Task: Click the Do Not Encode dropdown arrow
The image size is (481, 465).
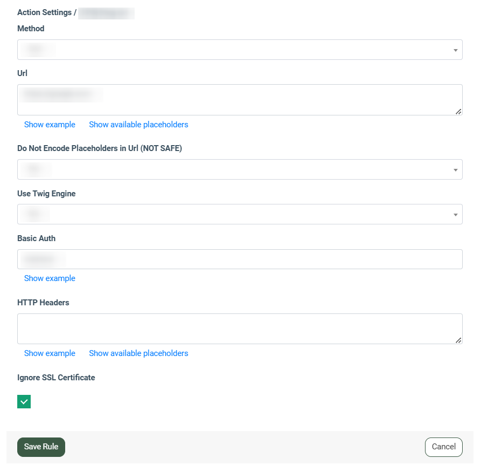Action: [x=455, y=170]
